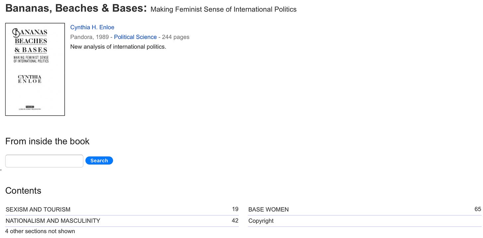The image size is (483, 238).
Task: Click the From inside the book heading
Action: pos(47,141)
